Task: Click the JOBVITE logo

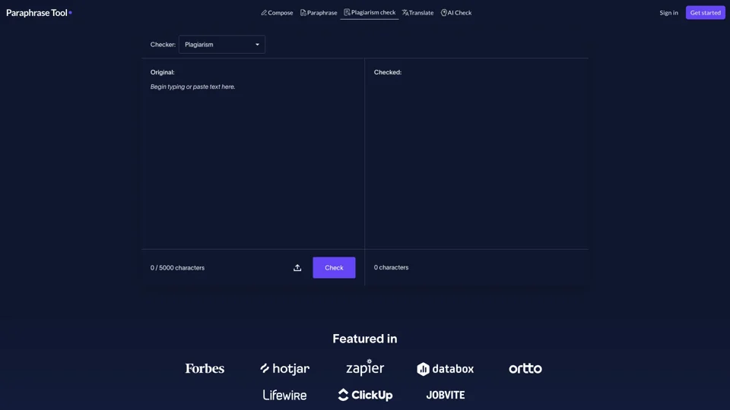Action: [x=445, y=395]
